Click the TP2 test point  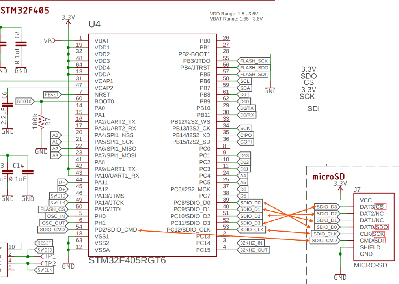pyautogui.click(x=48, y=263)
